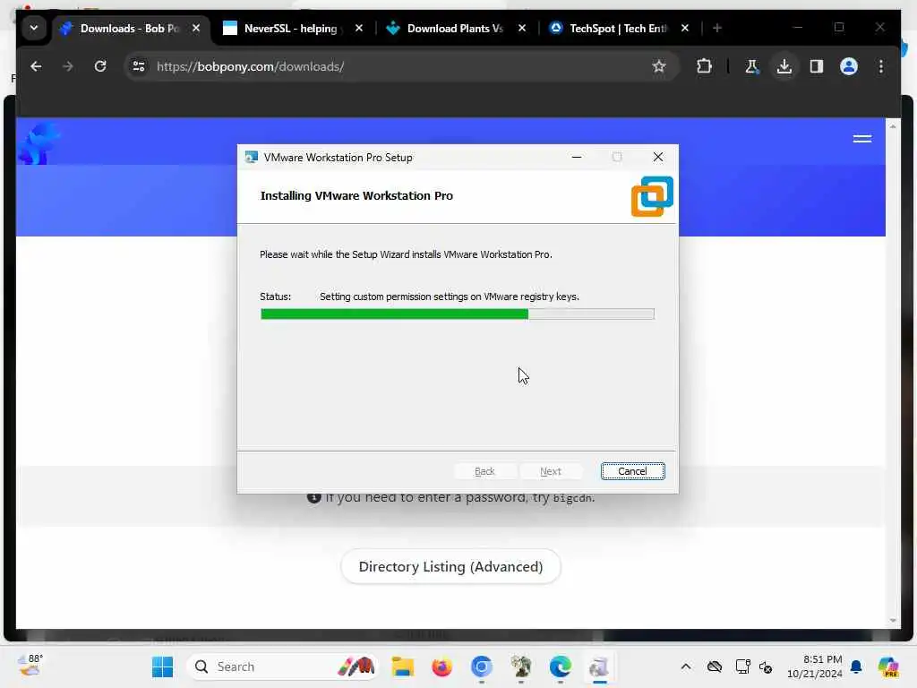Open the browser three-dot menu

pyautogui.click(x=881, y=66)
